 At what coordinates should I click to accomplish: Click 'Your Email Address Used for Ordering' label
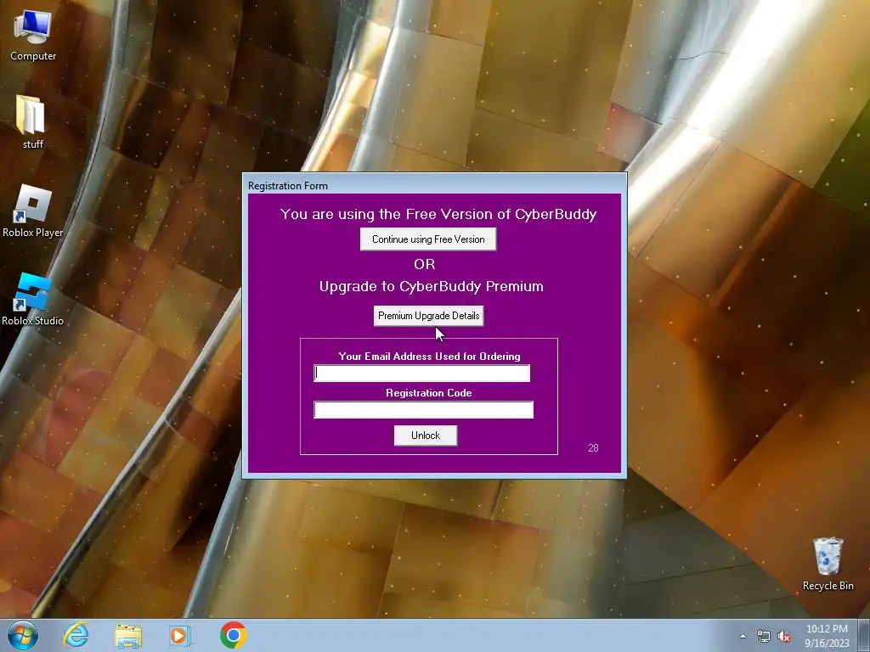click(429, 357)
